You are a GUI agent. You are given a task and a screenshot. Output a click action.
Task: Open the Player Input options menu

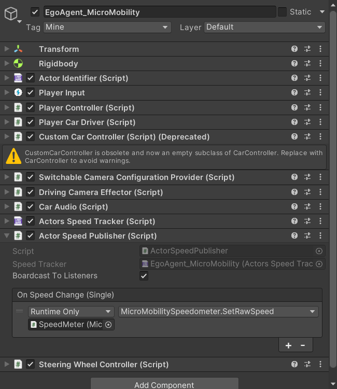pyautogui.click(x=320, y=92)
